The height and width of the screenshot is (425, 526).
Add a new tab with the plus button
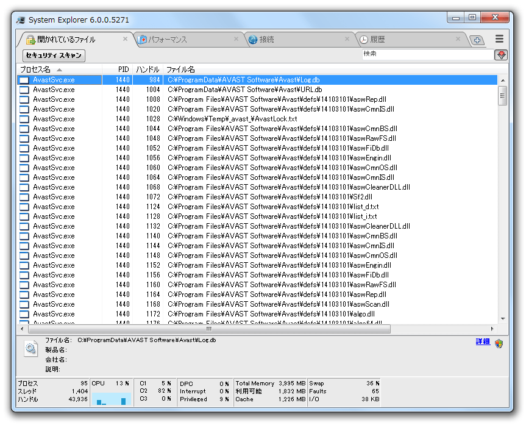click(477, 40)
